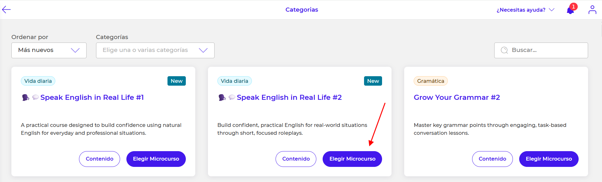602x182 pixels.
Task: Click the speech bubble icon on course #2
Action: point(232,97)
